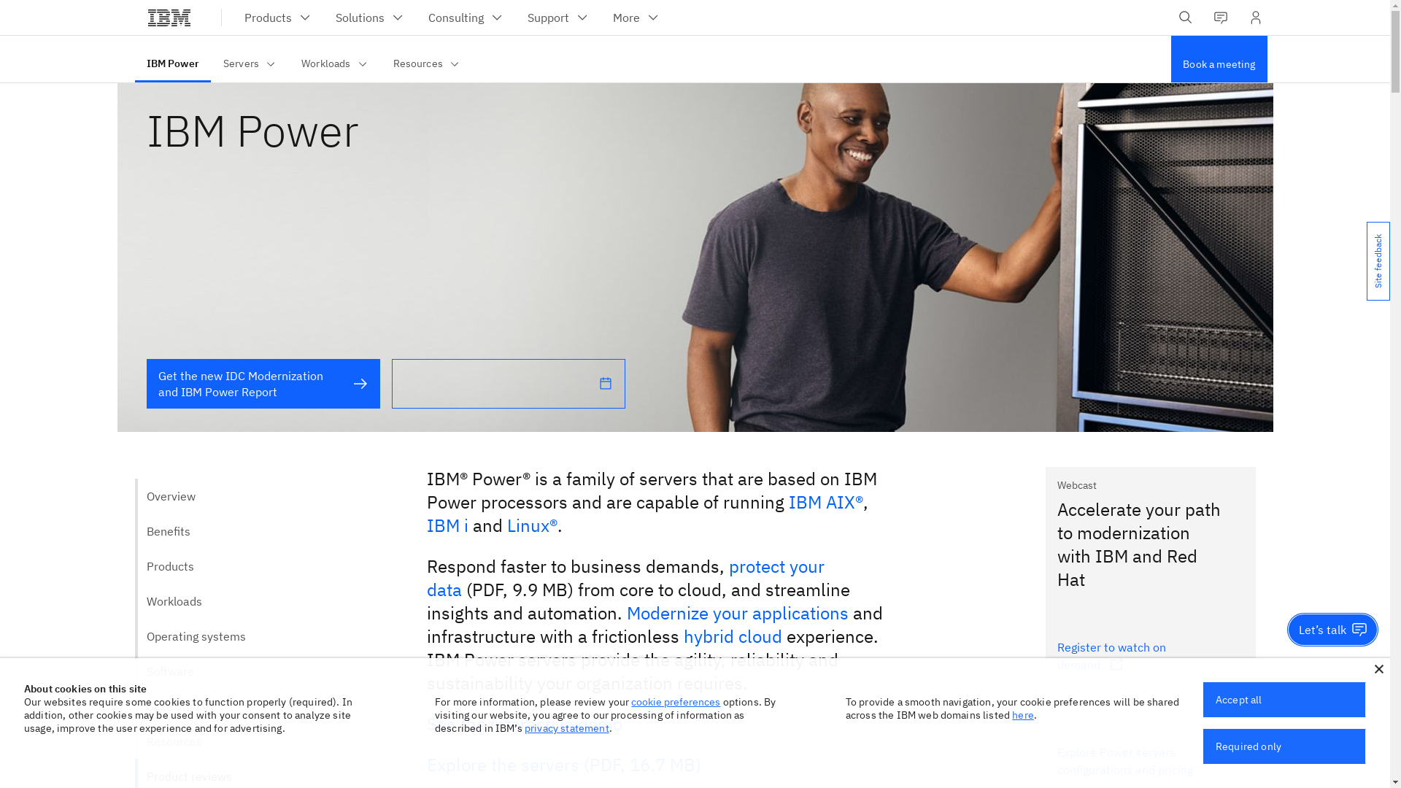Open the Resources submenu dropdown

[x=426, y=63]
